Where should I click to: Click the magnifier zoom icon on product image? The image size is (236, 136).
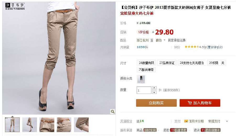[x=112, y=111]
